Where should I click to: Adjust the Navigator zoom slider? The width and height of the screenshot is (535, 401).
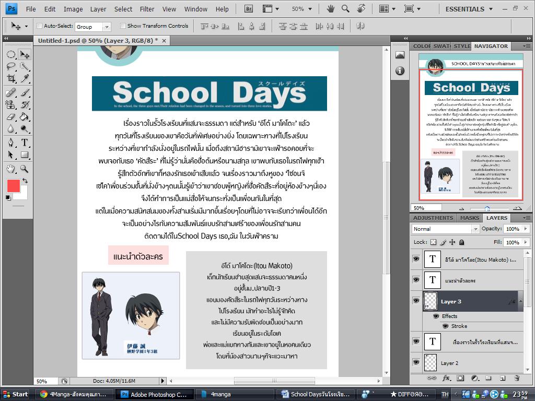(x=487, y=208)
